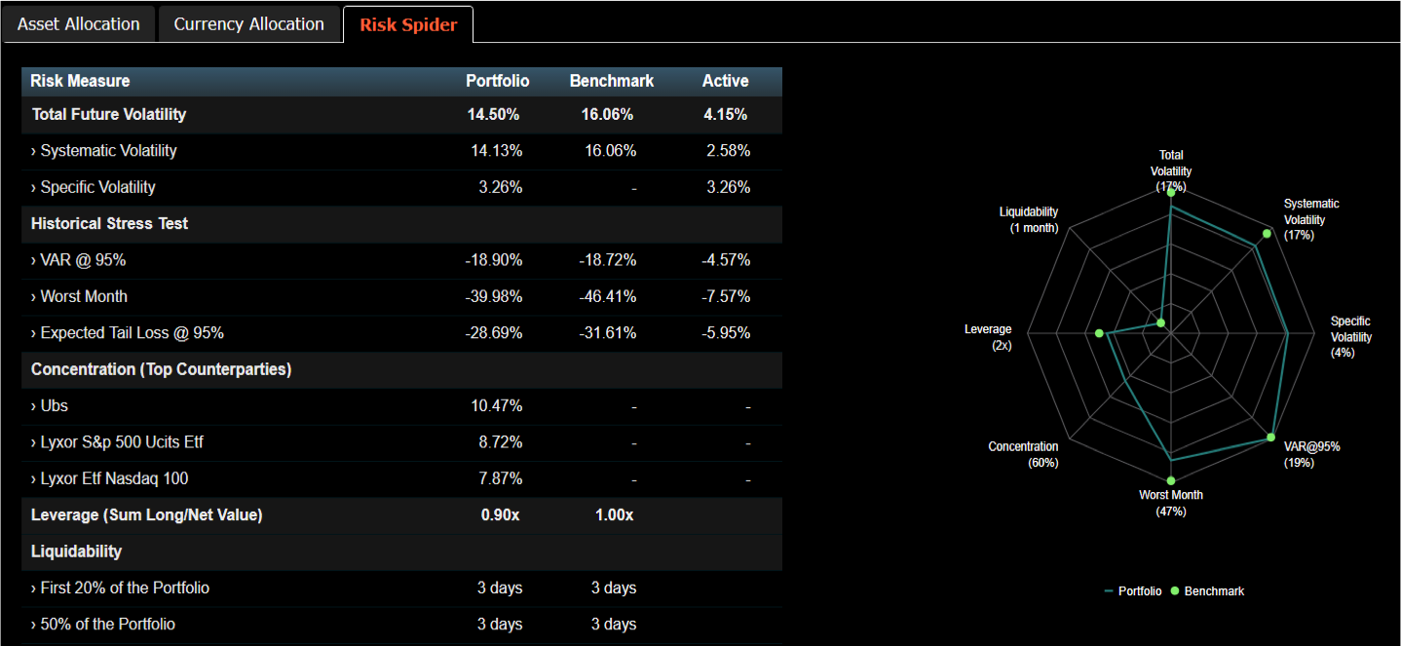Click the Leverage benchmark point on radar

(1100, 334)
